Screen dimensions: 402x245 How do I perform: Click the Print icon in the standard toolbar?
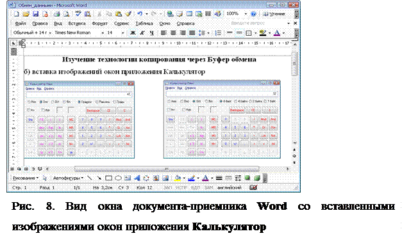pyautogui.click(x=56, y=14)
